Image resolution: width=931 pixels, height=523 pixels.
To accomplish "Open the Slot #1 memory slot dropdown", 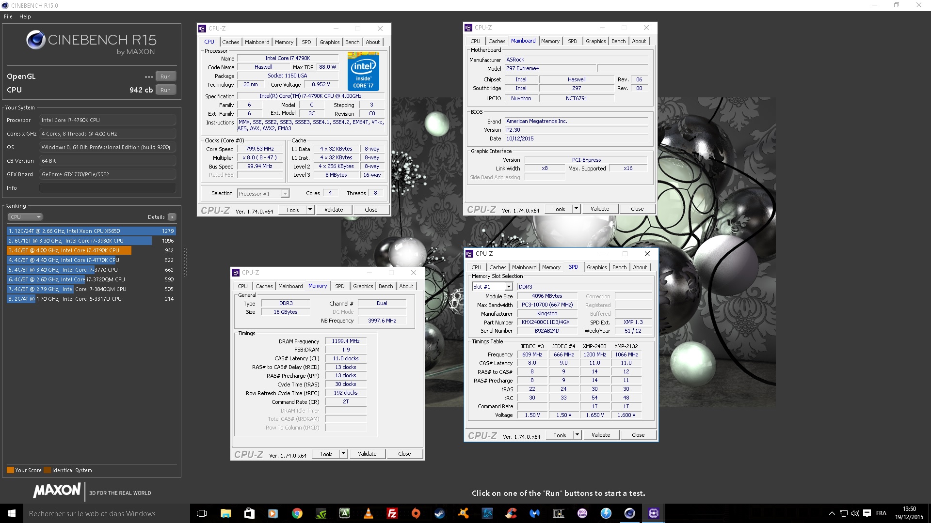I will point(492,287).
